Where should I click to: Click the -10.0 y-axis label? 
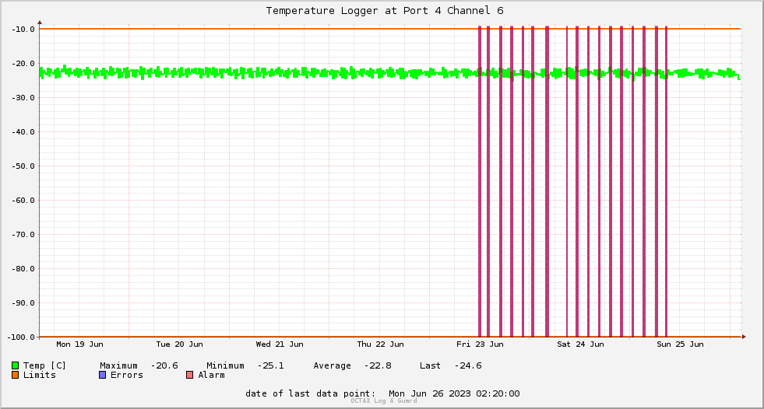click(23, 30)
